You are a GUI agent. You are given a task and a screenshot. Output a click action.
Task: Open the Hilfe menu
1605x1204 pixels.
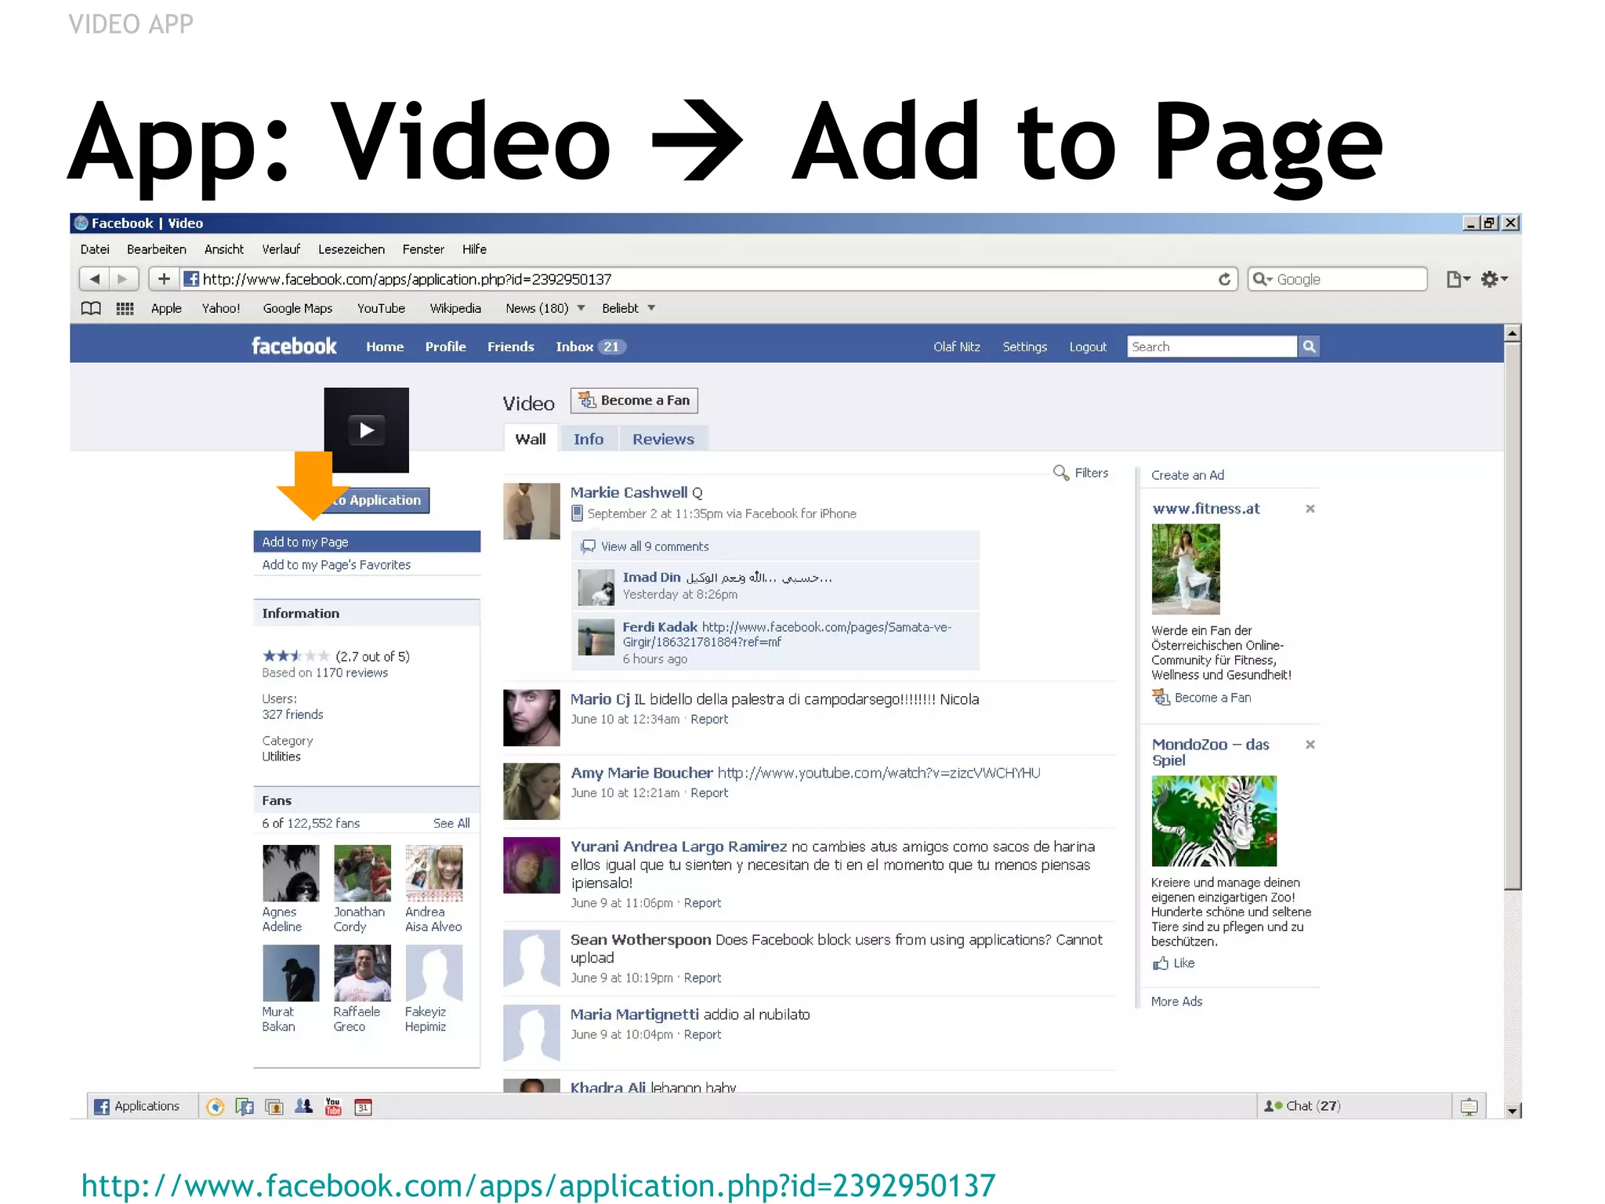474,249
